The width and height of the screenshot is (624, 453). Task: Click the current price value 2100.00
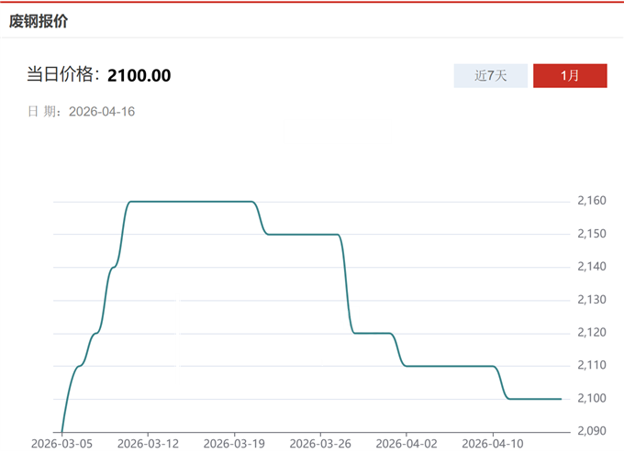(139, 75)
